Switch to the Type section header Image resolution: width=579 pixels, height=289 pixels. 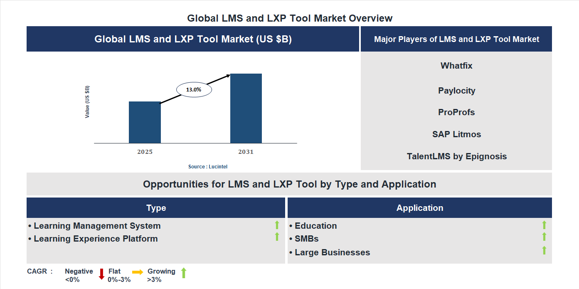157,207
